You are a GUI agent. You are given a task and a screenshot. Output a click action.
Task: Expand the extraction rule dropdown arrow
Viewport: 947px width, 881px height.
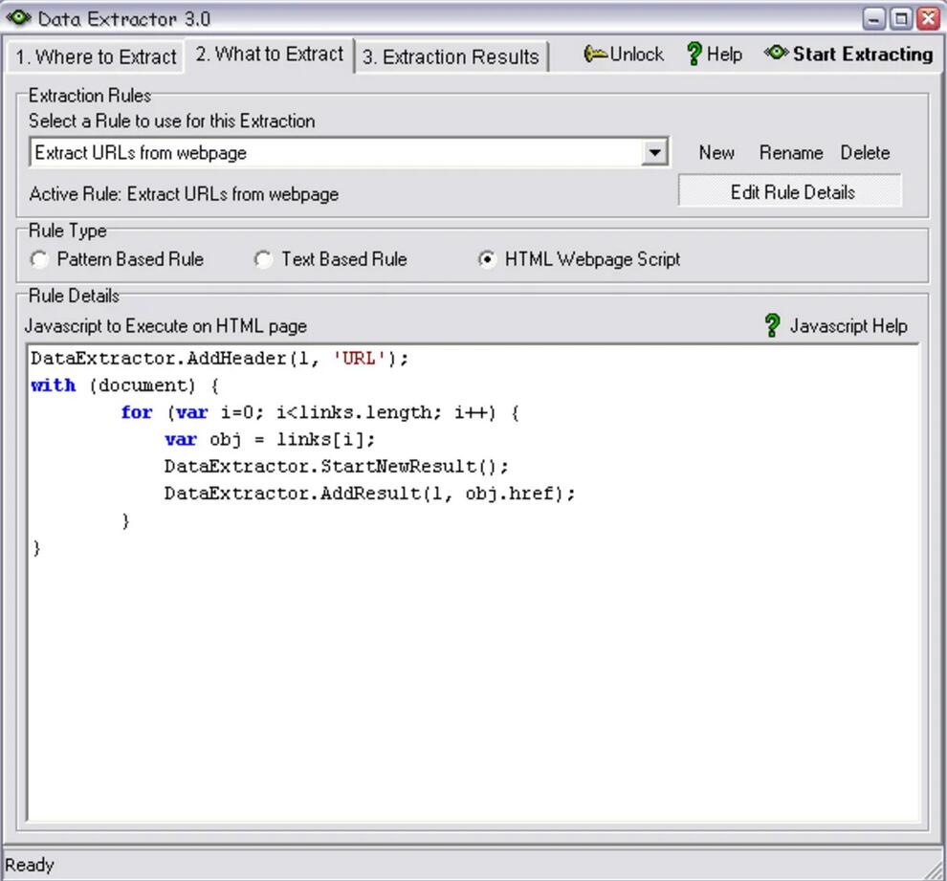click(654, 152)
